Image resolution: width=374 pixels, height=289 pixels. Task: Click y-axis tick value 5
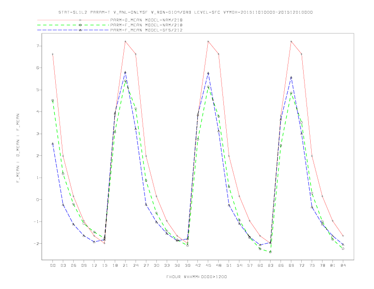38,90
